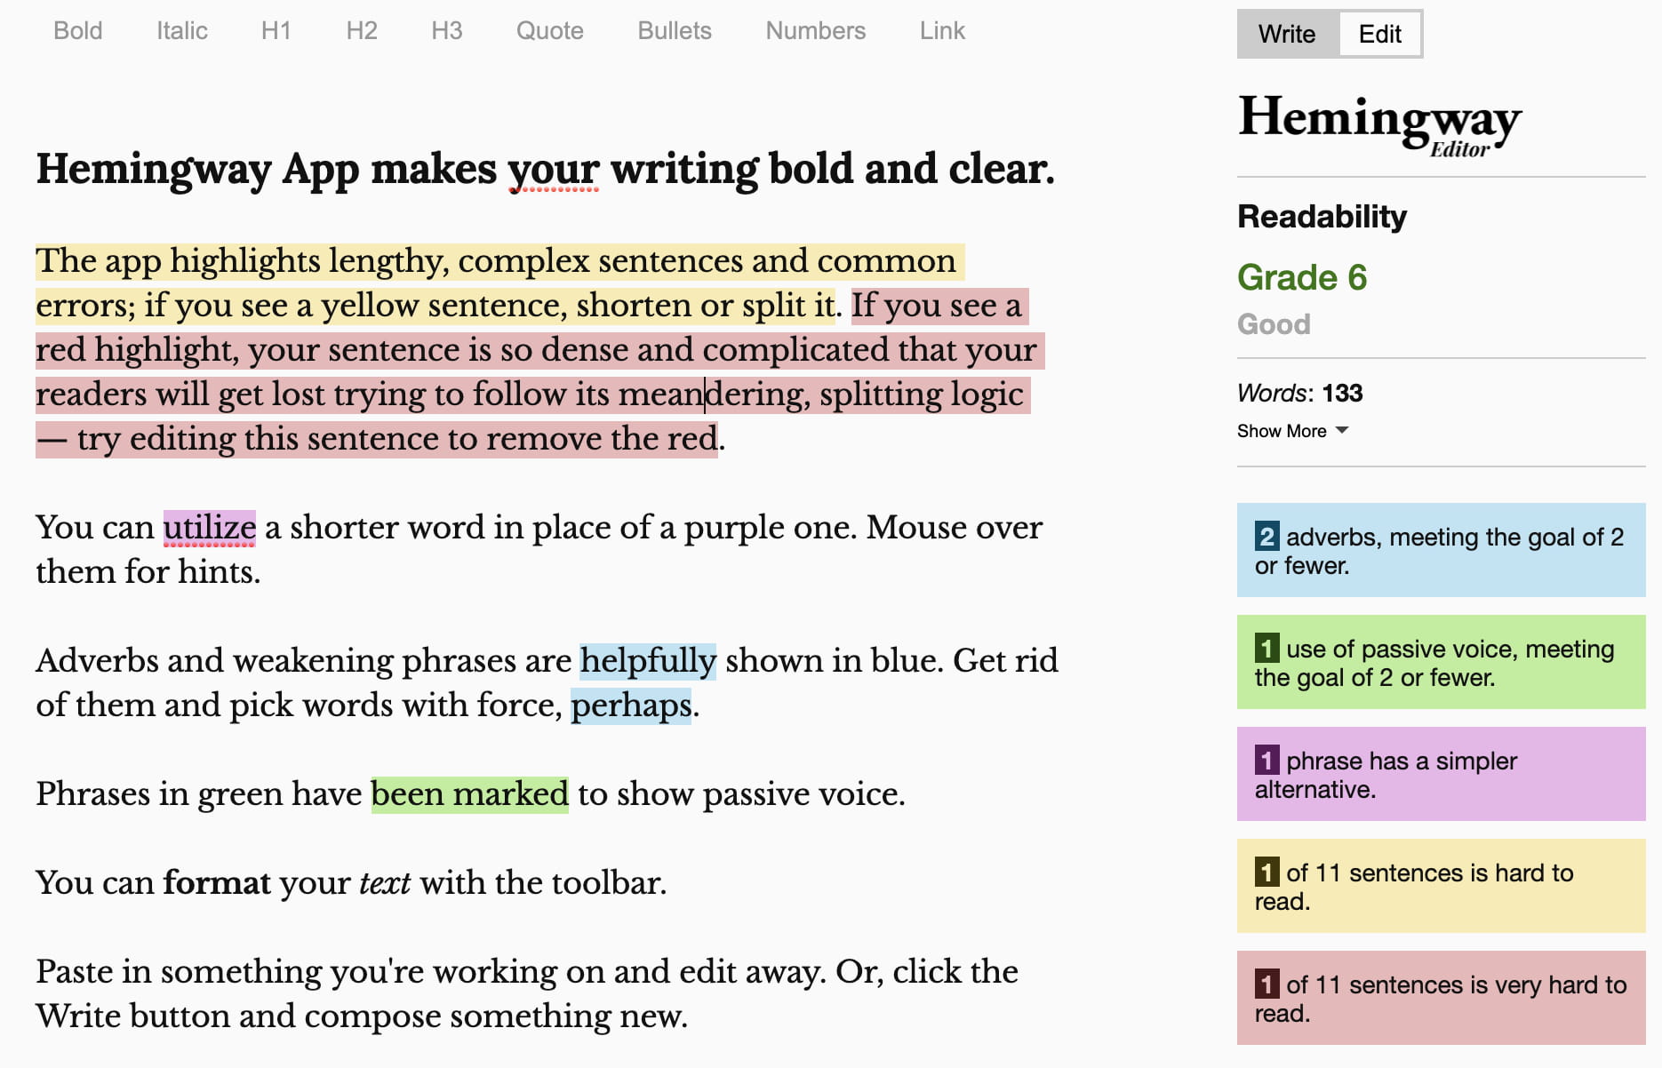This screenshot has height=1068, width=1662.
Task: Apply Italic formatting from the toolbar
Action: pos(180,30)
